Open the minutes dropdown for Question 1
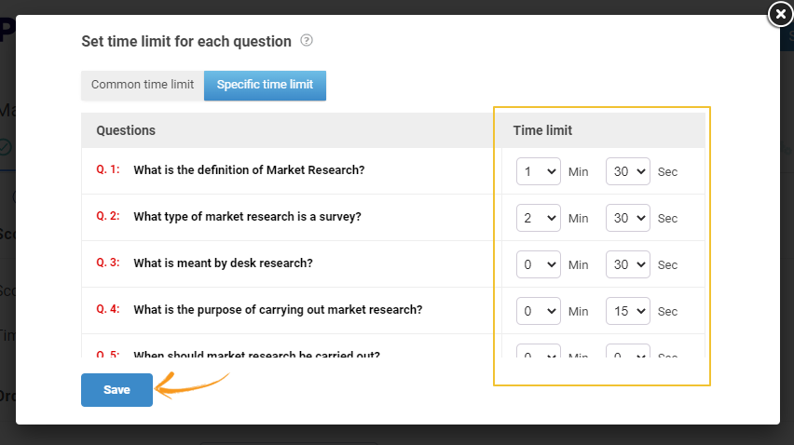 coord(539,171)
